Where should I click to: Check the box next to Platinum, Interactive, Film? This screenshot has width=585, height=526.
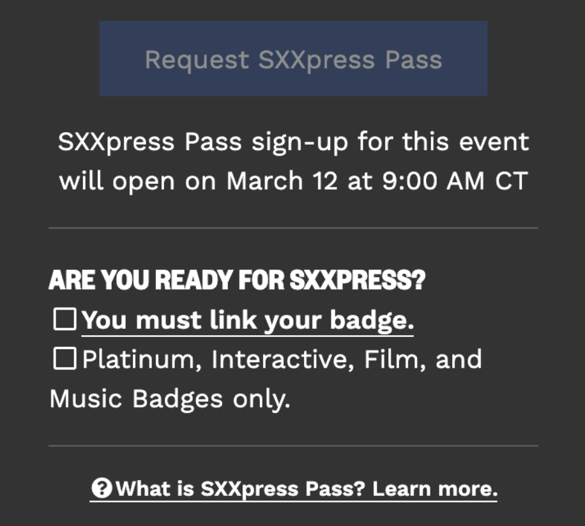pyautogui.click(x=65, y=359)
